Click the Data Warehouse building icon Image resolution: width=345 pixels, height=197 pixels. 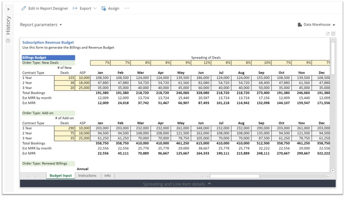(x=300, y=25)
